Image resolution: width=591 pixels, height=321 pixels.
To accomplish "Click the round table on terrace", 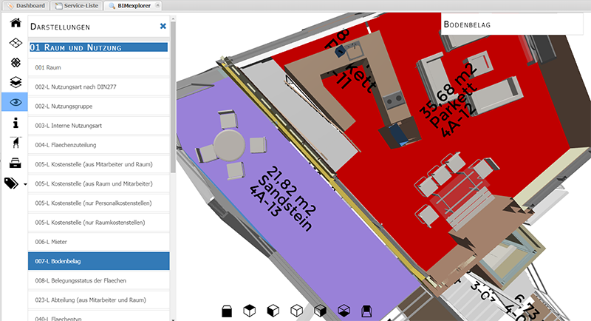I will pos(229,145).
